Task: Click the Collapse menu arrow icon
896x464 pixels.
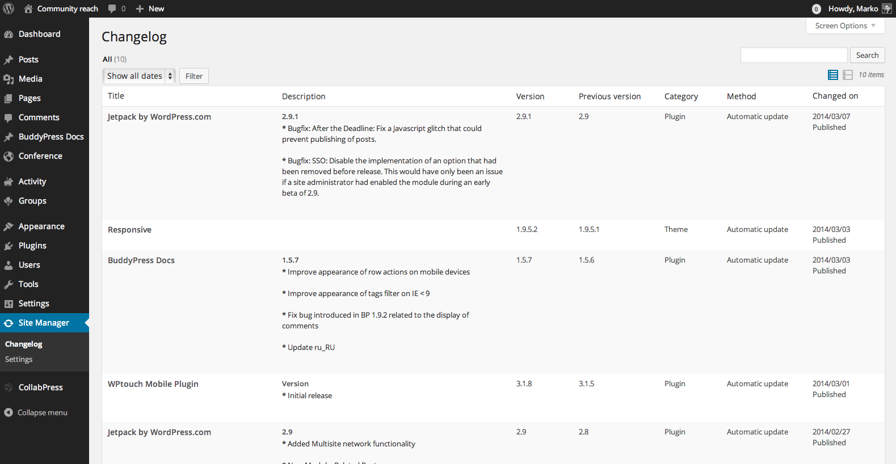Action: [9, 412]
